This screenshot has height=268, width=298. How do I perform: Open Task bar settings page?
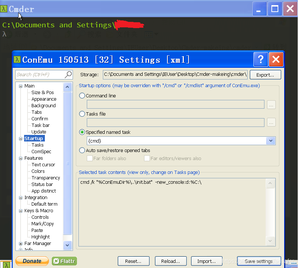tap(40, 125)
